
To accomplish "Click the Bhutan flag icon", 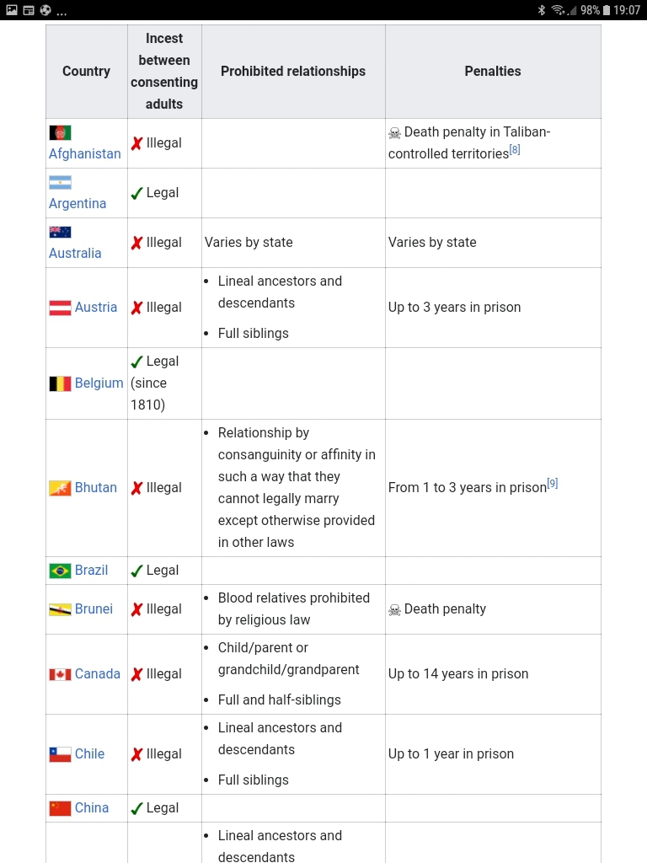I will point(60,488).
